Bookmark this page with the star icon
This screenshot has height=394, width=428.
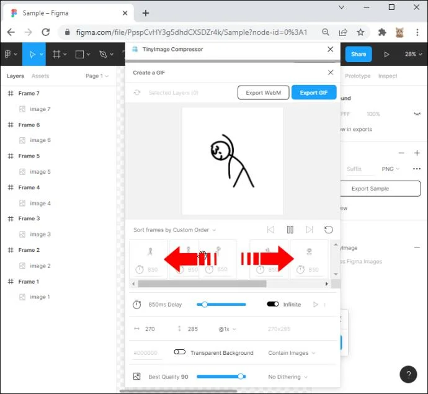tap(360, 32)
